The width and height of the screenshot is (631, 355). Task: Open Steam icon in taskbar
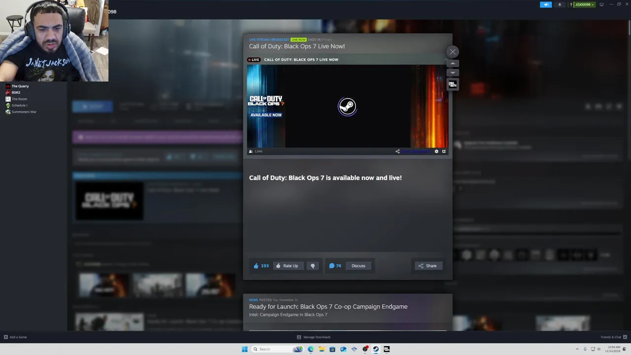point(376,349)
